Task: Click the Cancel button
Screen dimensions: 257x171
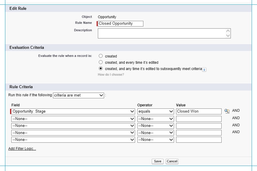Action: pyautogui.click(x=172, y=161)
